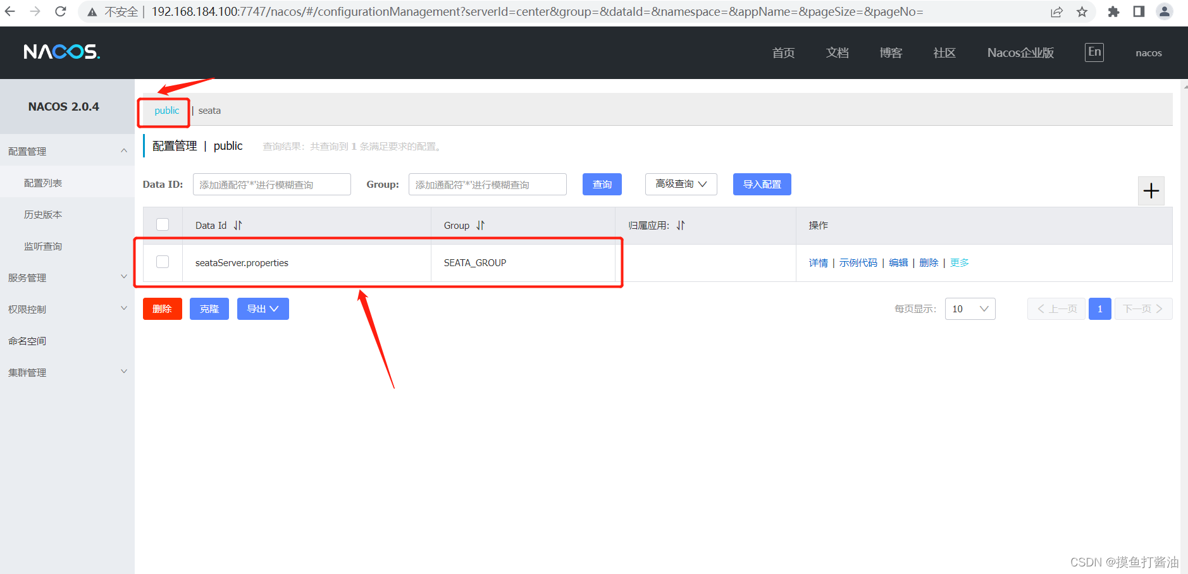Click the browser address bar URL
The width and height of the screenshot is (1188, 574).
[x=537, y=12]
